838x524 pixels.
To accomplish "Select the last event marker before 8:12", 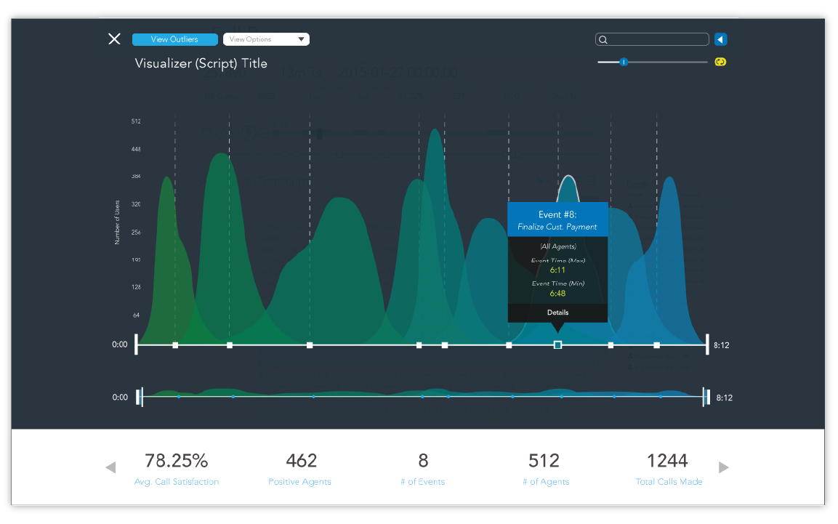I will click(x=656, y=345).
